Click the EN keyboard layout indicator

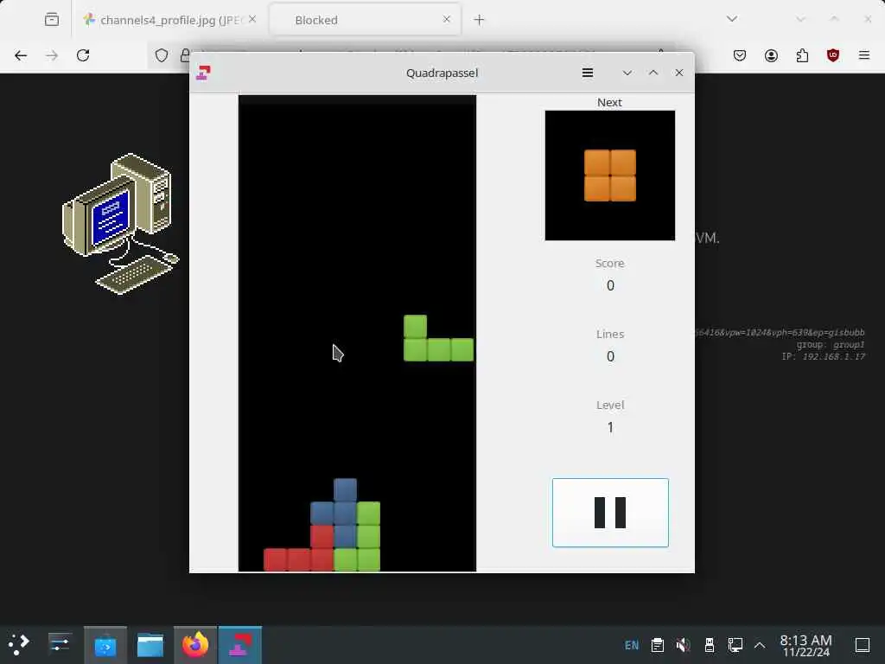(x=632, y=645)
